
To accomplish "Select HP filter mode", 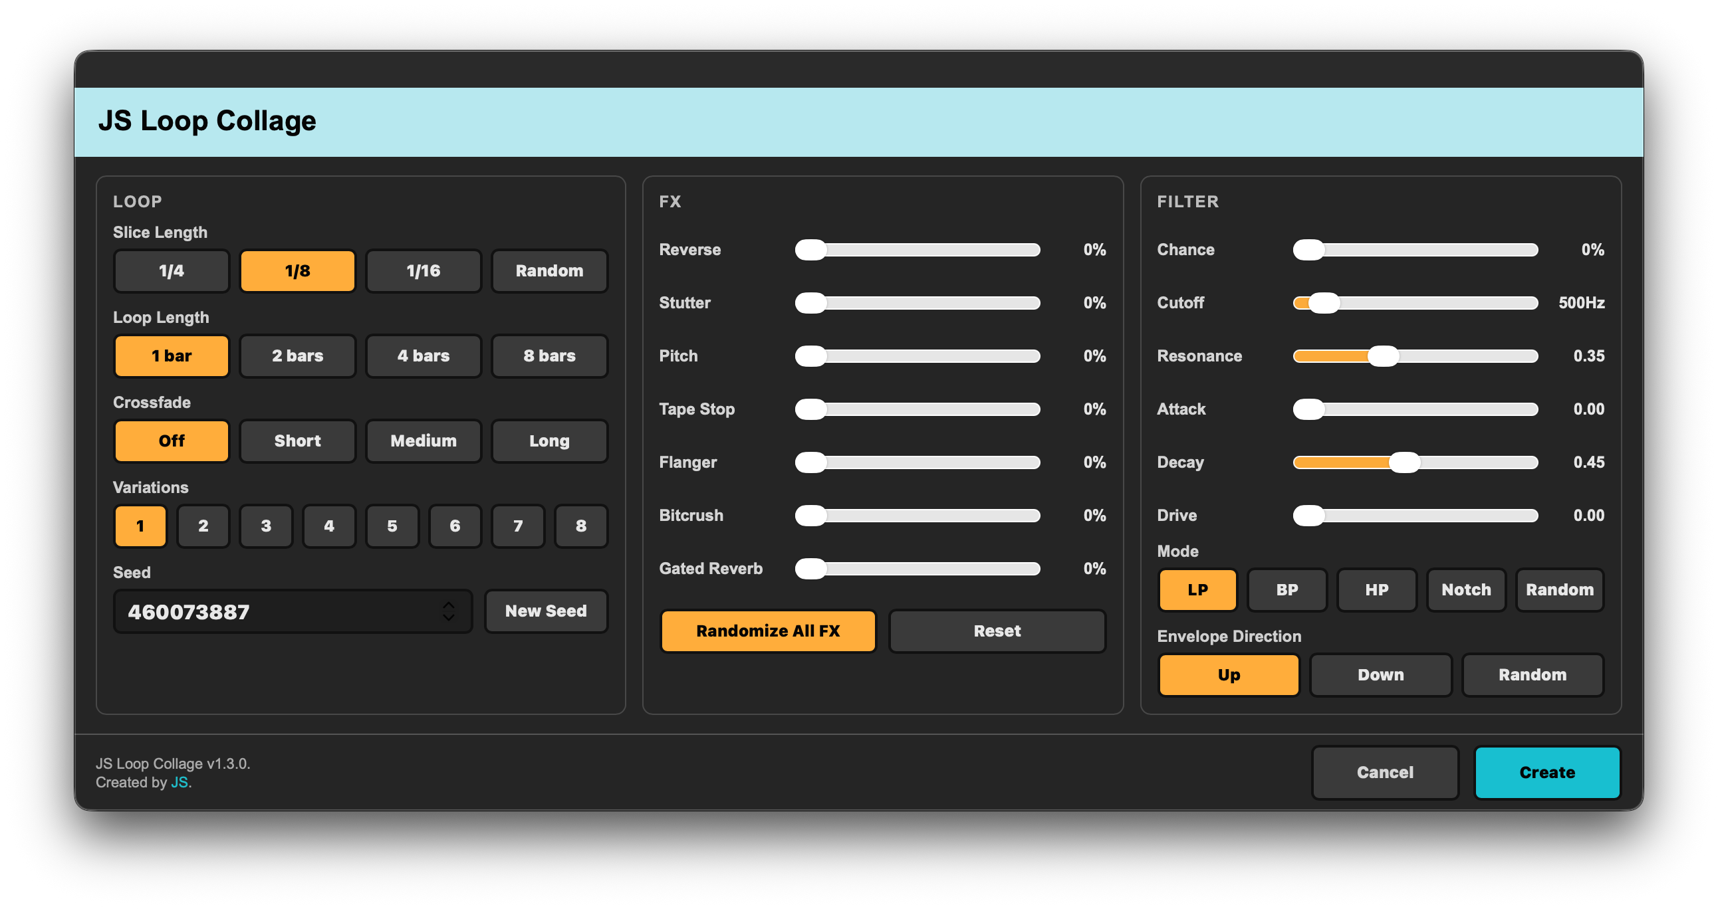I will click(x=1376, y=590).
